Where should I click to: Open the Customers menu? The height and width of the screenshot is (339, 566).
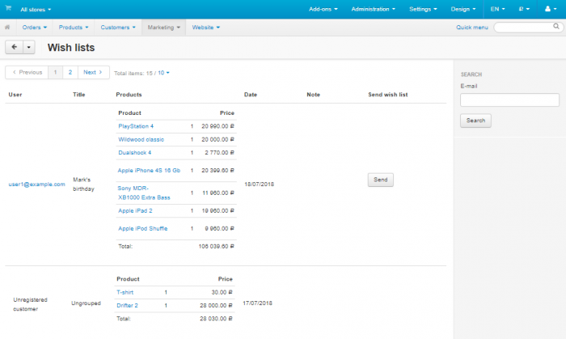[118, 28]
